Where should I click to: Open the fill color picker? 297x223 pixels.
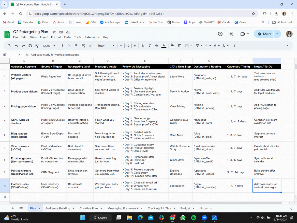point(172,46)
